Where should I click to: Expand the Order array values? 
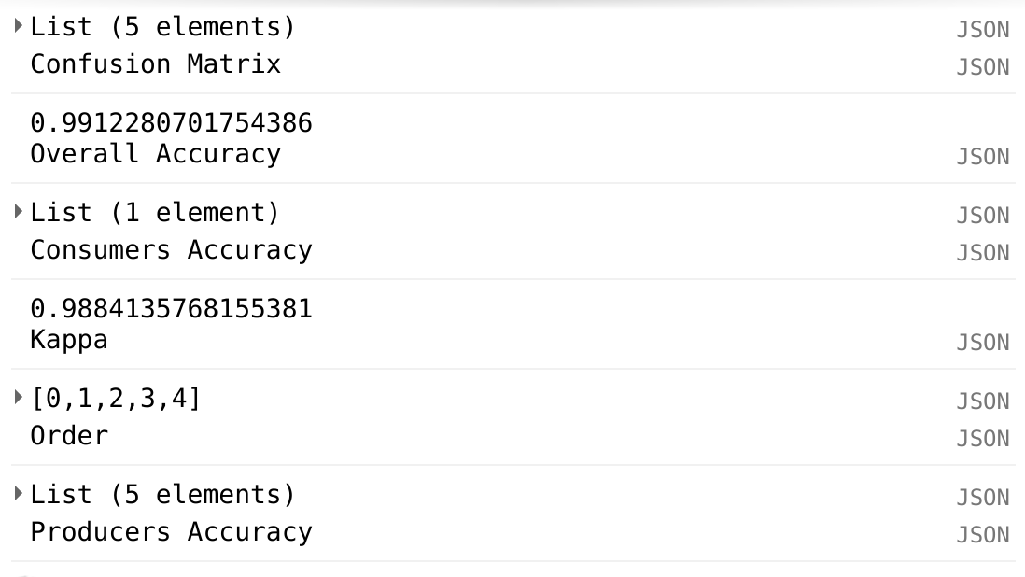pos(17,398)
